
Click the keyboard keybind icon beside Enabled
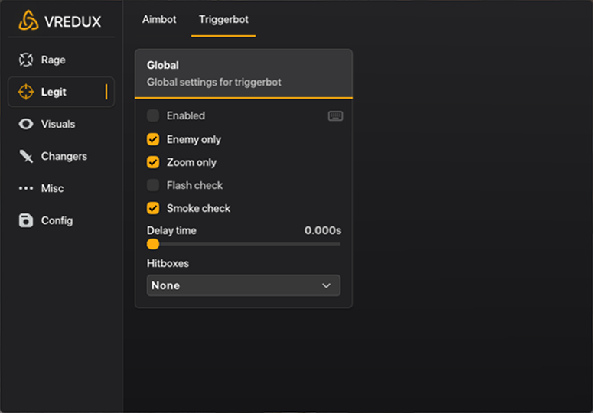(x=335, y=115)
